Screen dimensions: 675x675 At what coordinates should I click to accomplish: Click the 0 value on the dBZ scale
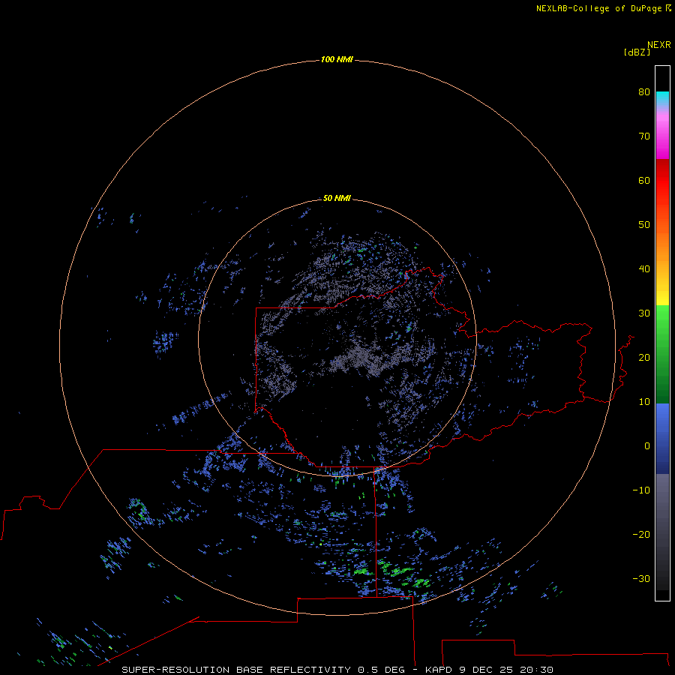pos(647,446)
